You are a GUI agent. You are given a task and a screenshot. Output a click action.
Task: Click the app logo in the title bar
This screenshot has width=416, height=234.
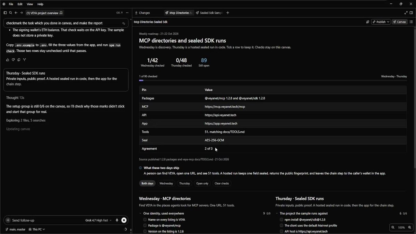[x=3, y=4]
